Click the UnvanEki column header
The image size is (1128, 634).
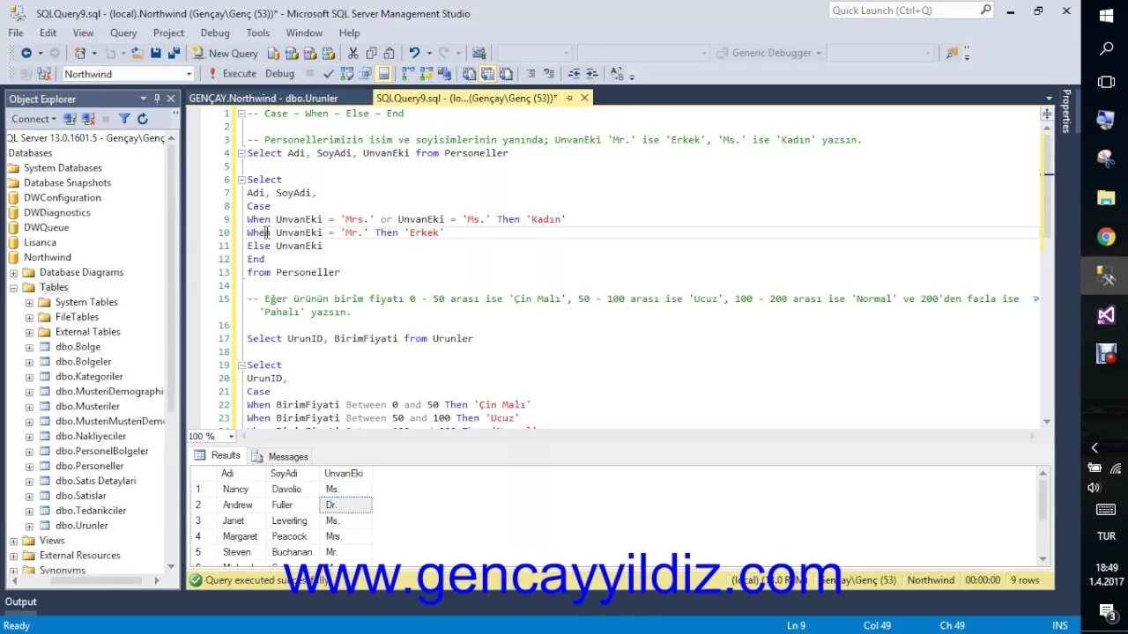click(344, 473)
